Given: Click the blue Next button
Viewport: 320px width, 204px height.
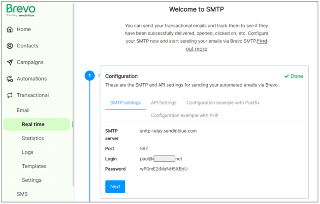Looking at the screenshot, I should (x=115, y=187).
